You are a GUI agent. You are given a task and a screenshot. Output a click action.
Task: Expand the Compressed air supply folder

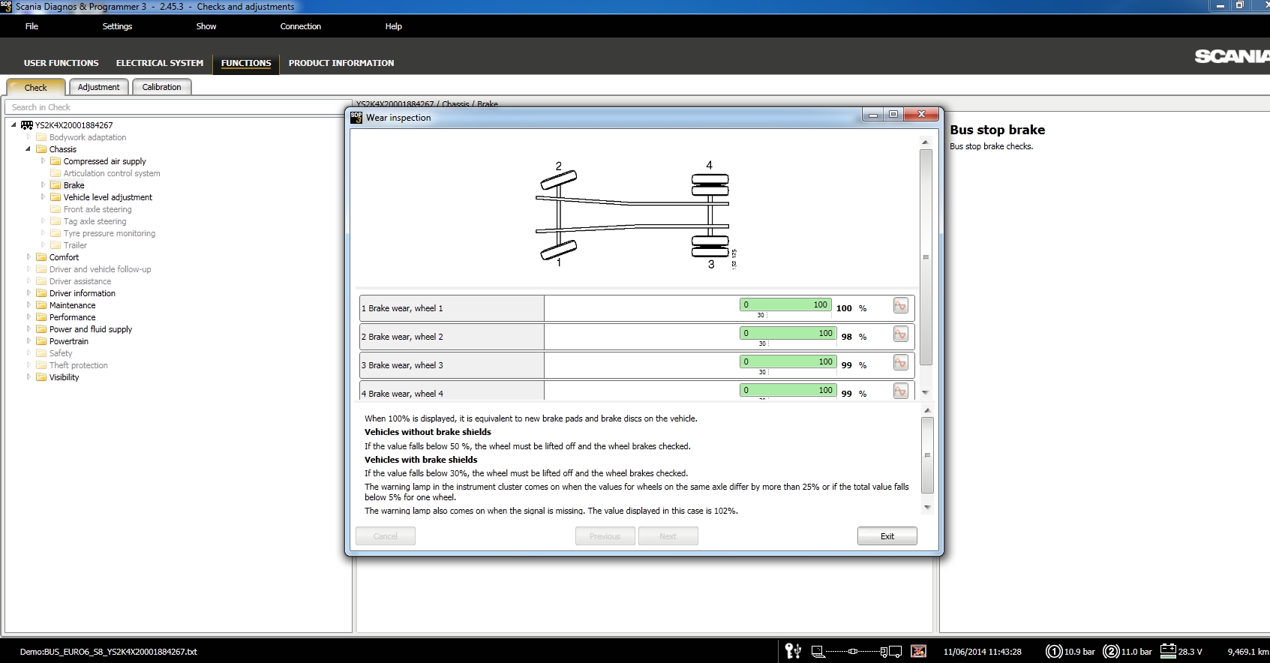click(43, 161)
